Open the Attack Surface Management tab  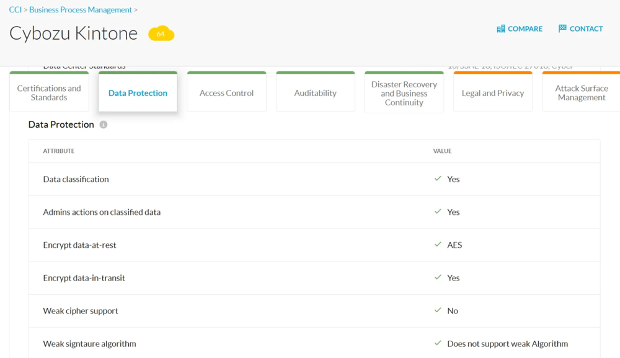(582, 92)
